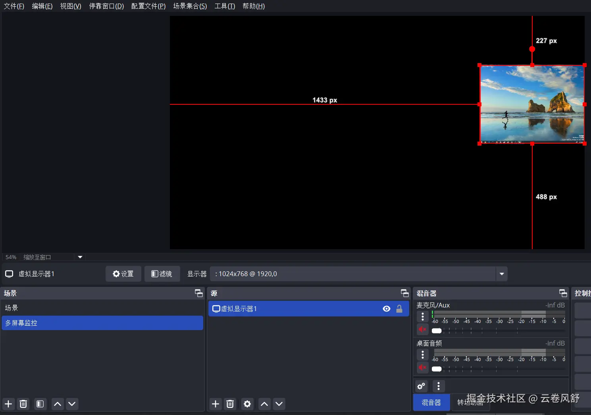Screen dimensions: 591x415
Task: Click the 滤镜 filters button
Action: tap(162, 274)
